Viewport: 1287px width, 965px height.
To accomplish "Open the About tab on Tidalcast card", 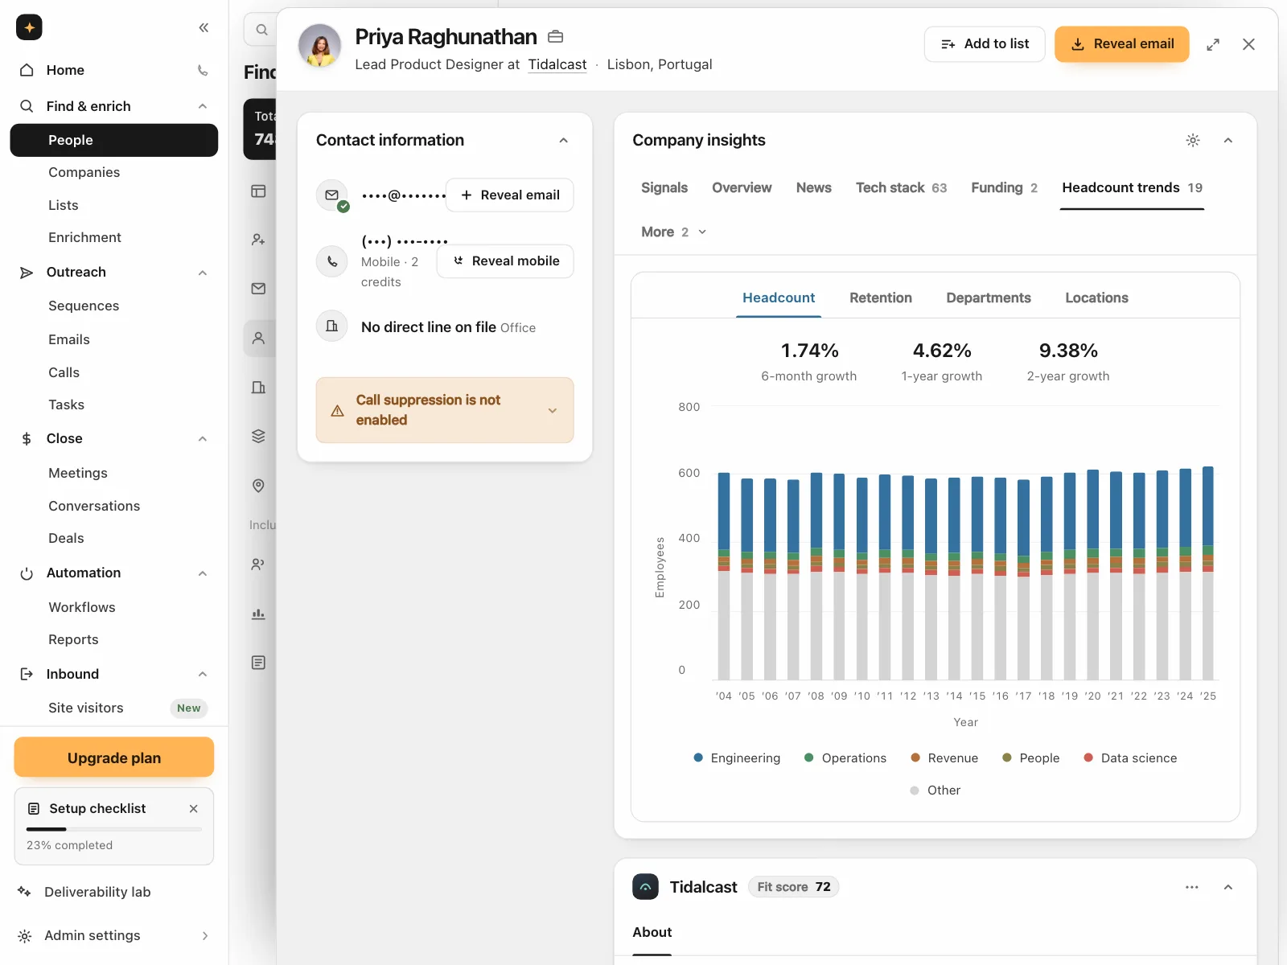I will [x=652, y=932].
